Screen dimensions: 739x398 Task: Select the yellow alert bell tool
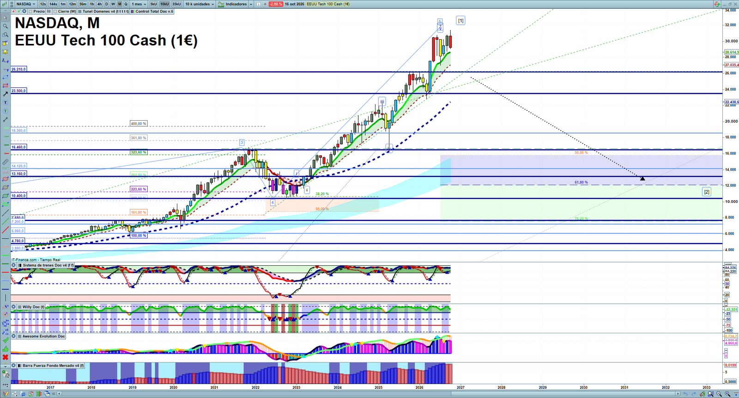(6, 52)
